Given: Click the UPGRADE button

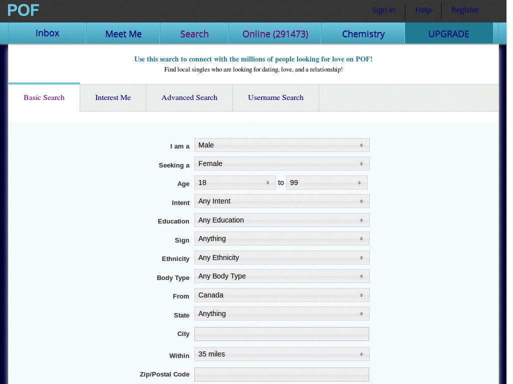Looking at the screenshot, I should coord(448,33).
